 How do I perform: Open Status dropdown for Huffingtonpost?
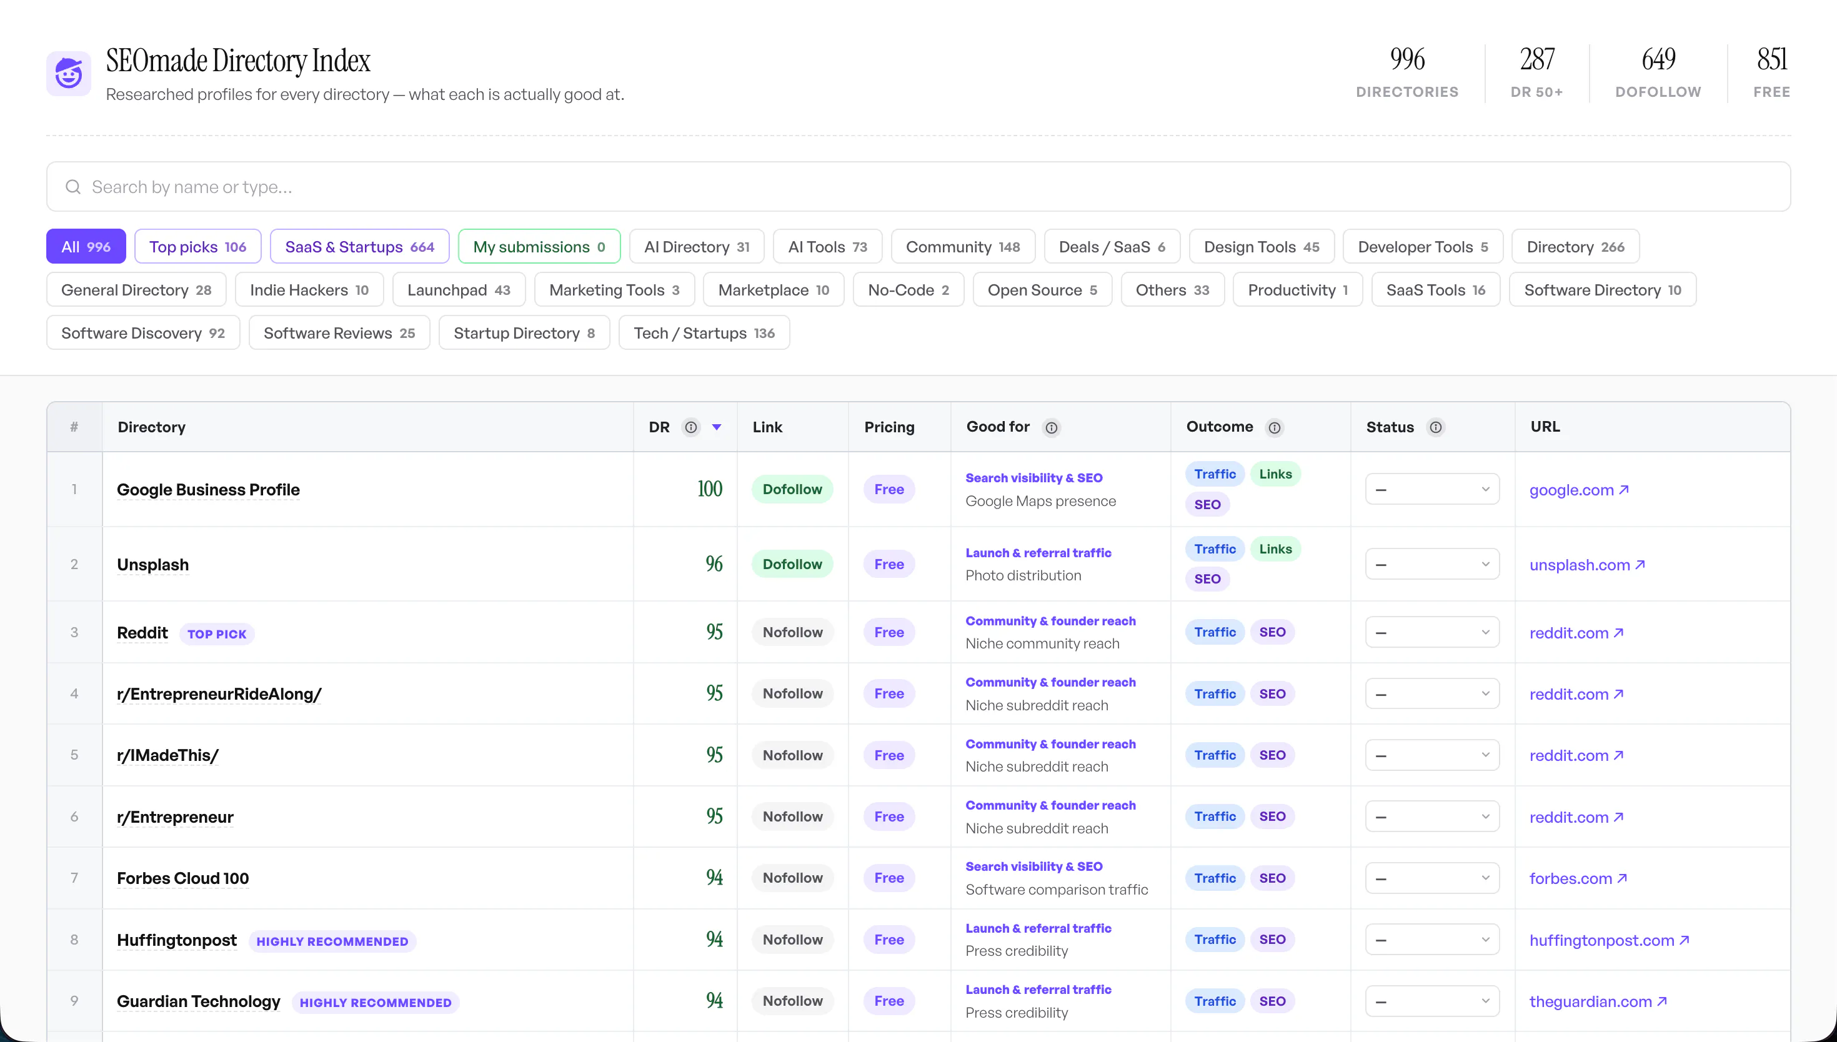(x=1432, y=940)
